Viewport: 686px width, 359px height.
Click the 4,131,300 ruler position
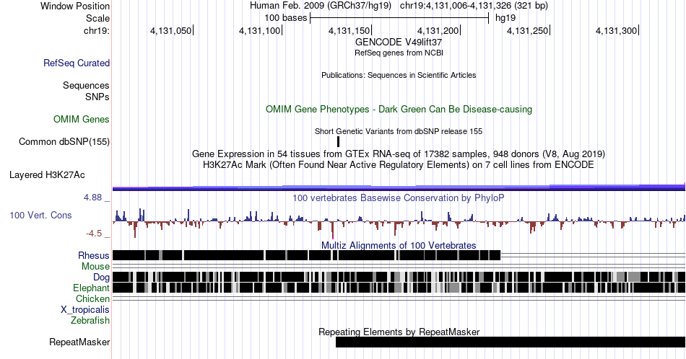tap(617, 30)
